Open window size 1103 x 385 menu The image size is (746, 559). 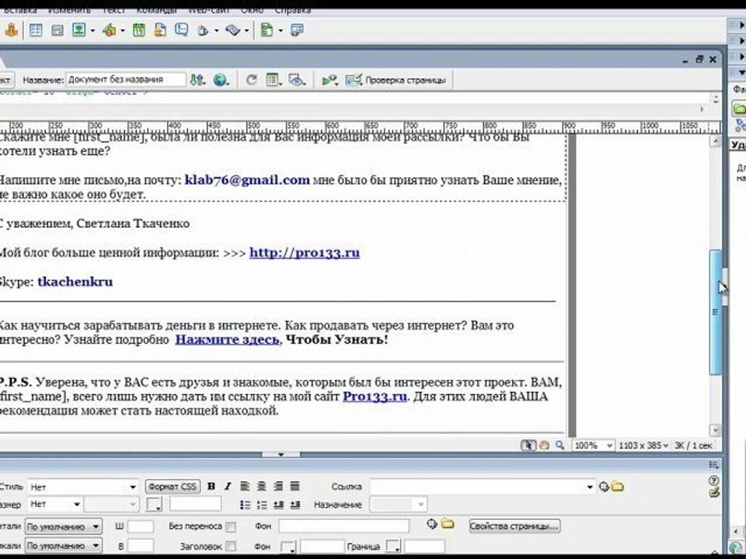(643, 446)
